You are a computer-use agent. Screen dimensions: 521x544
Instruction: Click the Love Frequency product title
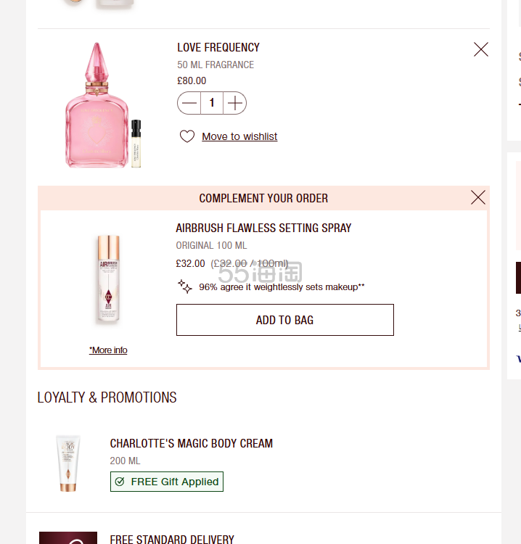[x=218, y=48]
